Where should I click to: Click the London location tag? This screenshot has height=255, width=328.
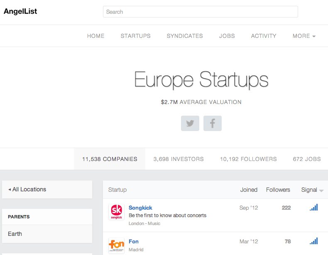[x=136, y=223]
